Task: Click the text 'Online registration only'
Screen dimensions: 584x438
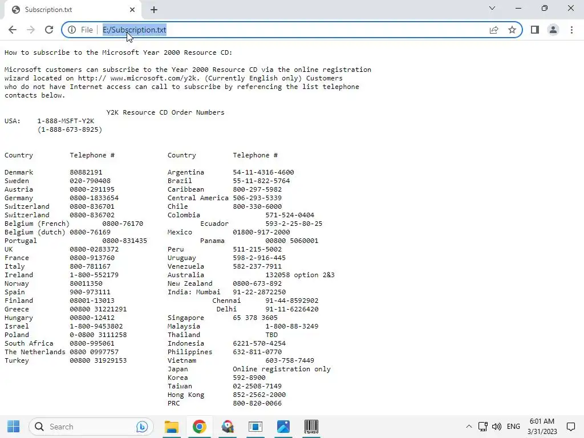Action: (x=282, y=370)
